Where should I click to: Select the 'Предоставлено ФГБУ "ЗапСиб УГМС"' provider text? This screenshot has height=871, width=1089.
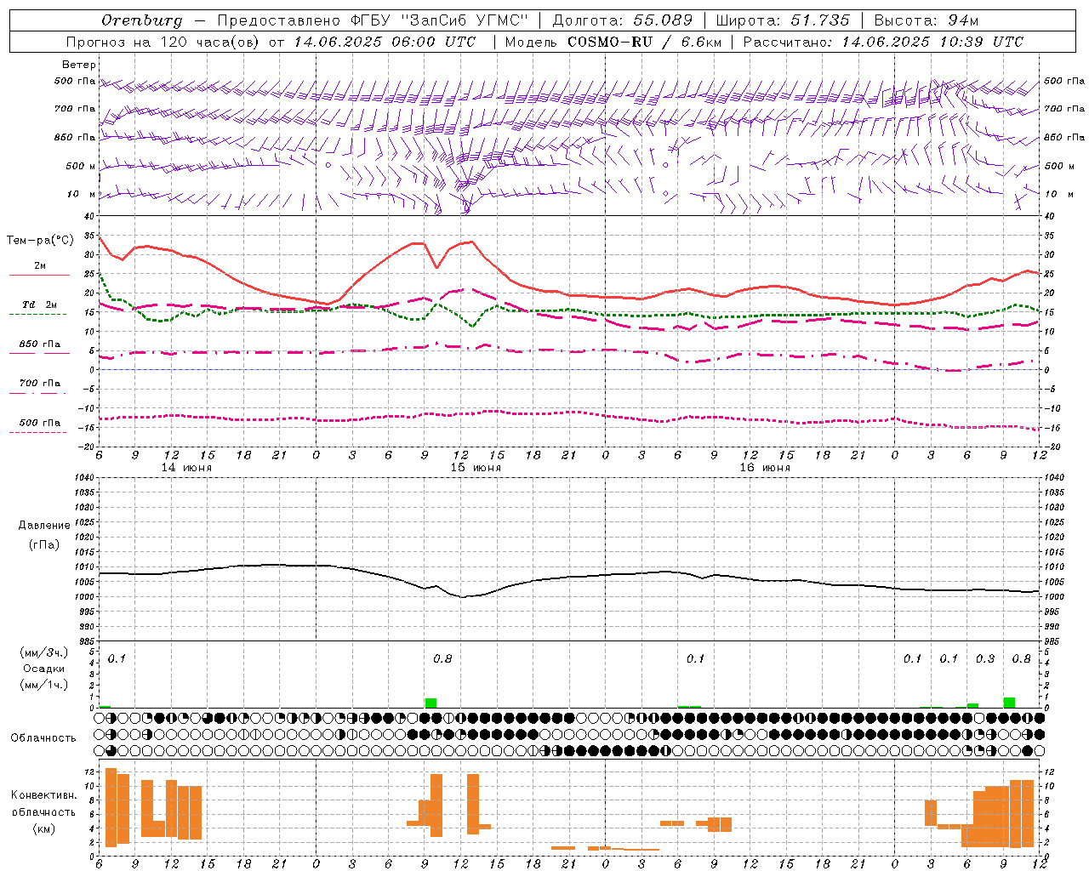pyautogui.click(x=373, y=20)
